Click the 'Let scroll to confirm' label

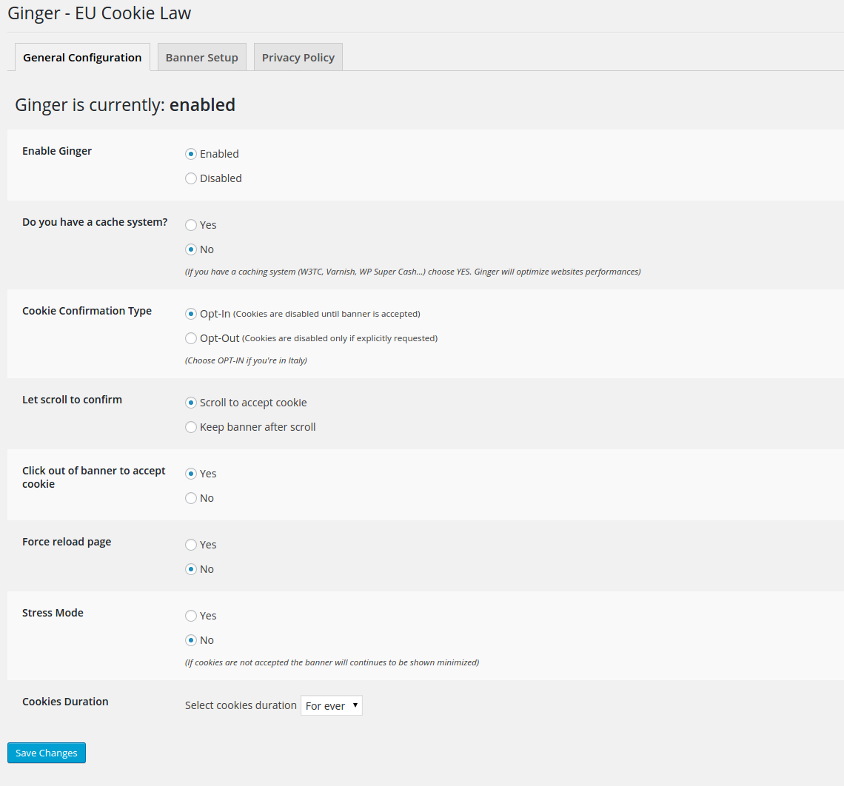[x=72, y=400]
